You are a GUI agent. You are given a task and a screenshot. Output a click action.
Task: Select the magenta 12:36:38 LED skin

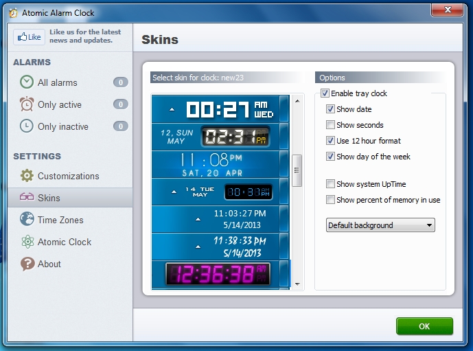pyautogui.click(x=220, y=274)
